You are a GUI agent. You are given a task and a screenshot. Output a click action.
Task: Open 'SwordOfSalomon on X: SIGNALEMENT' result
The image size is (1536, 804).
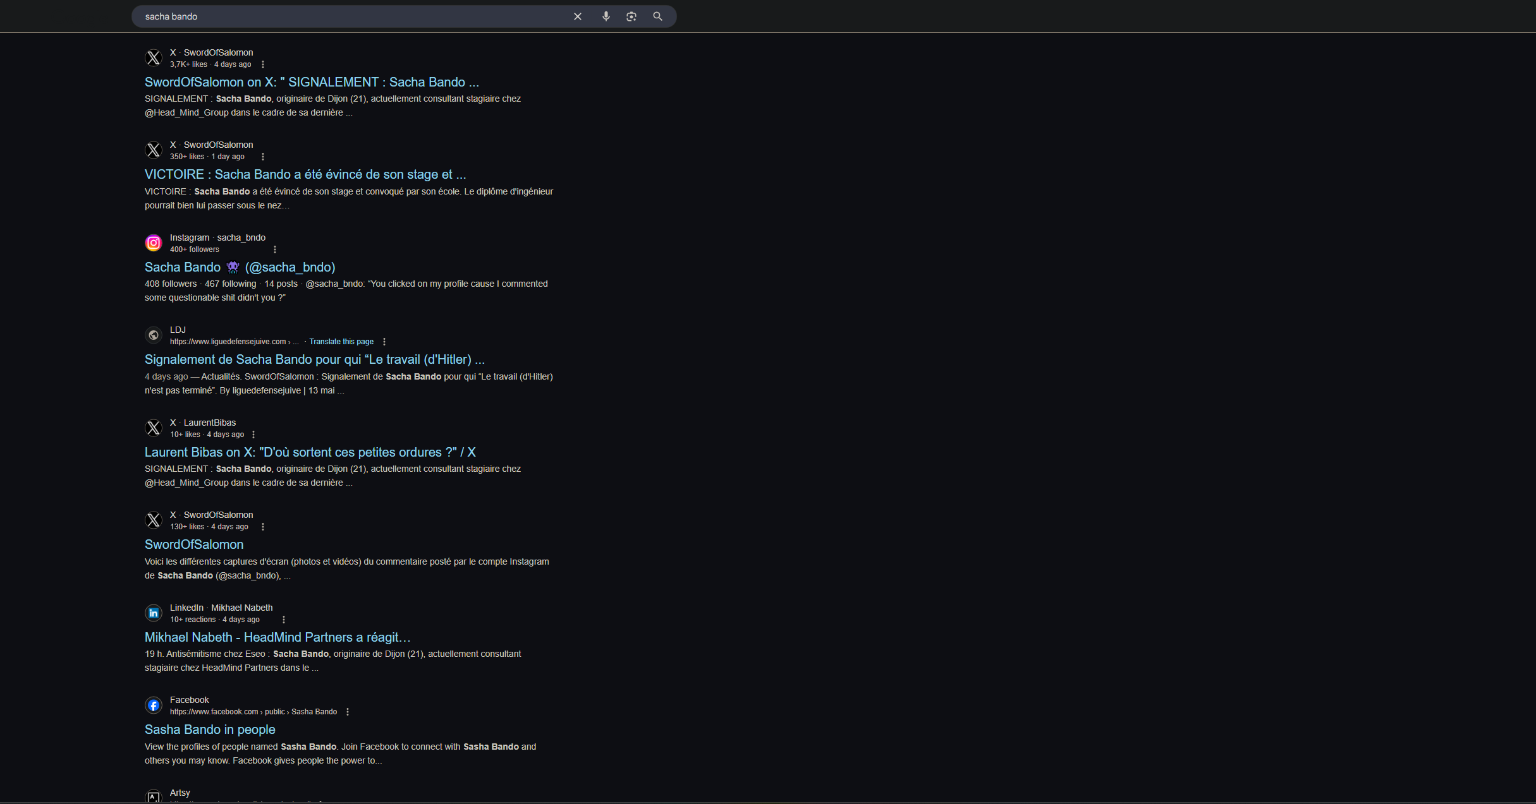click(312, 82)
